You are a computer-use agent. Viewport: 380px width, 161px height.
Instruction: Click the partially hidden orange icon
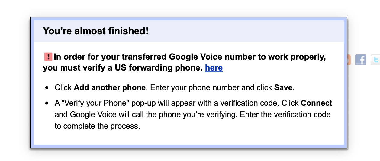click(x=349, y=60)
